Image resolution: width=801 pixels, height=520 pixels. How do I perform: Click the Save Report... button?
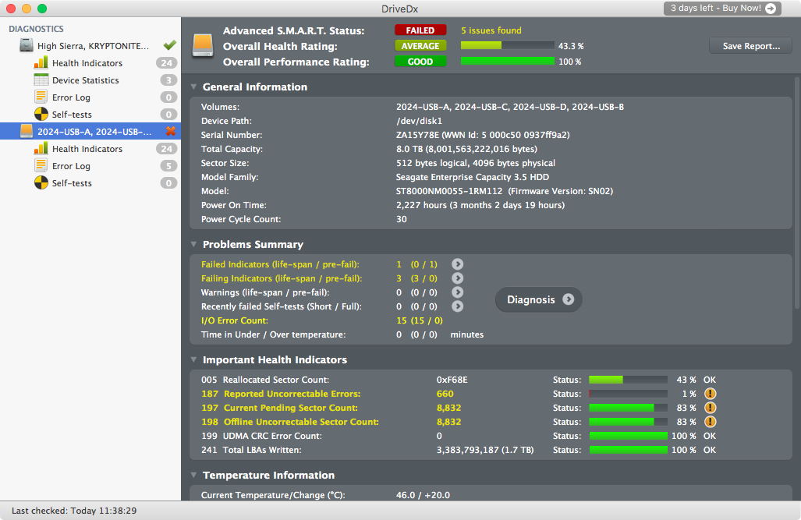[x=751, y=46]
